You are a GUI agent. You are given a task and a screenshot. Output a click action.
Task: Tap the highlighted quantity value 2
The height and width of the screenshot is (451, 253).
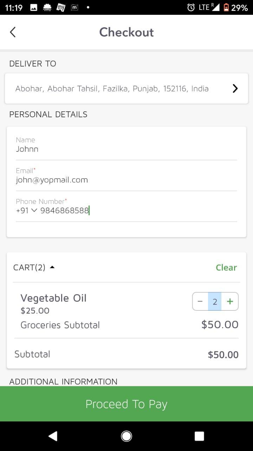[215, 302]
